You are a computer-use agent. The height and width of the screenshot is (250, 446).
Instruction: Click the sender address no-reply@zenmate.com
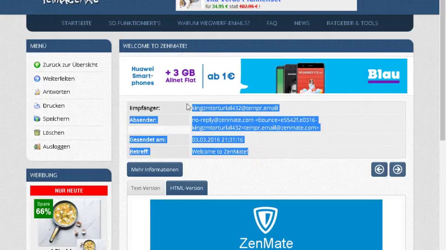pos(223,120)
